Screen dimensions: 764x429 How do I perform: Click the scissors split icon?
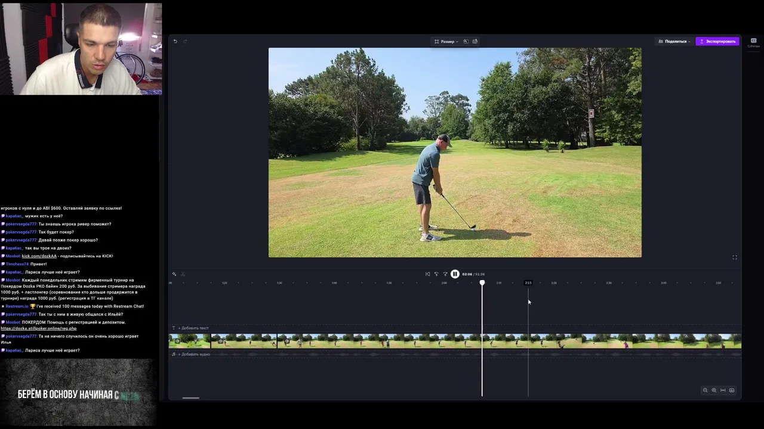coord(183,274)
